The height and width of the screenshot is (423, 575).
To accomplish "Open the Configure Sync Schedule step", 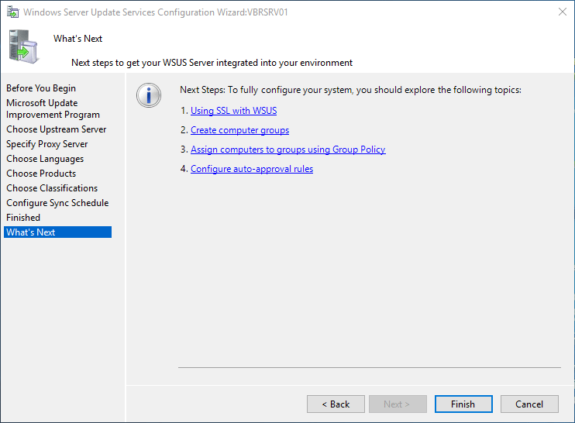I will click(57, 203).
